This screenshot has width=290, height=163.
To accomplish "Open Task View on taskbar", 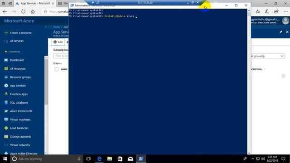I will (x=88, y=159).
